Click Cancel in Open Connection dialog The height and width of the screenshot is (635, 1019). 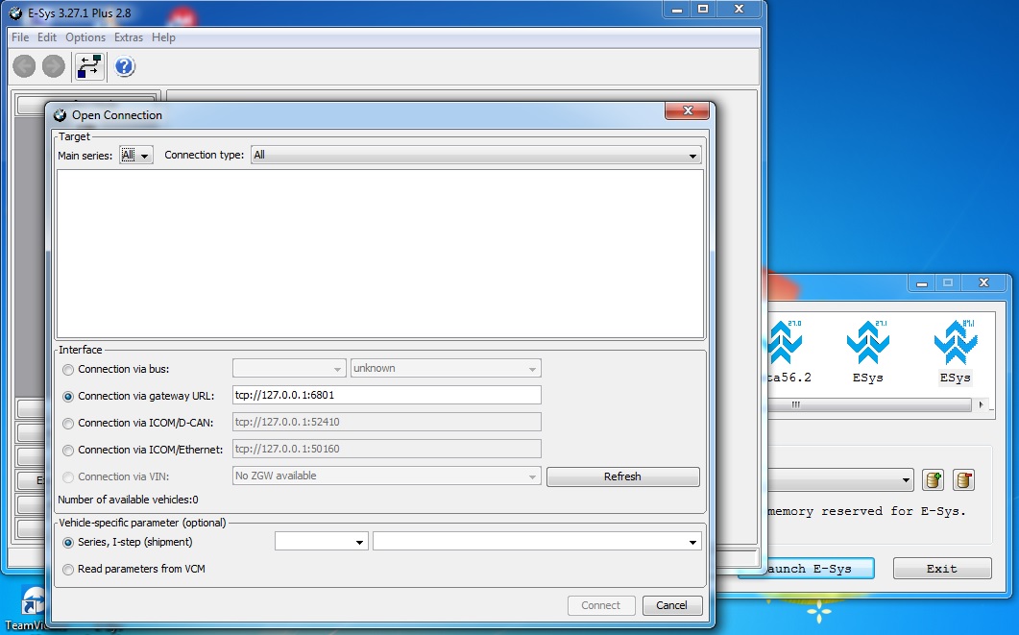(672, 605)
